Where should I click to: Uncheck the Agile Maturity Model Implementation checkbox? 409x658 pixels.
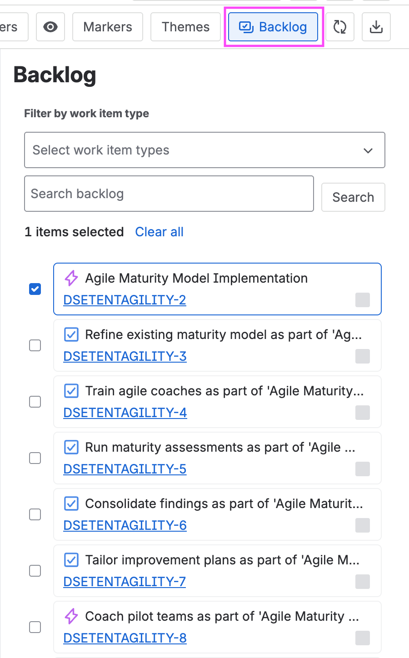coord(35,289)
